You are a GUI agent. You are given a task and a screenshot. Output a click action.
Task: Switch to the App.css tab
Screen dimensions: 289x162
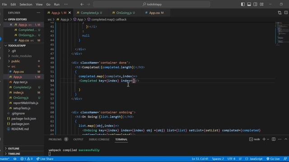coord(154,13)
